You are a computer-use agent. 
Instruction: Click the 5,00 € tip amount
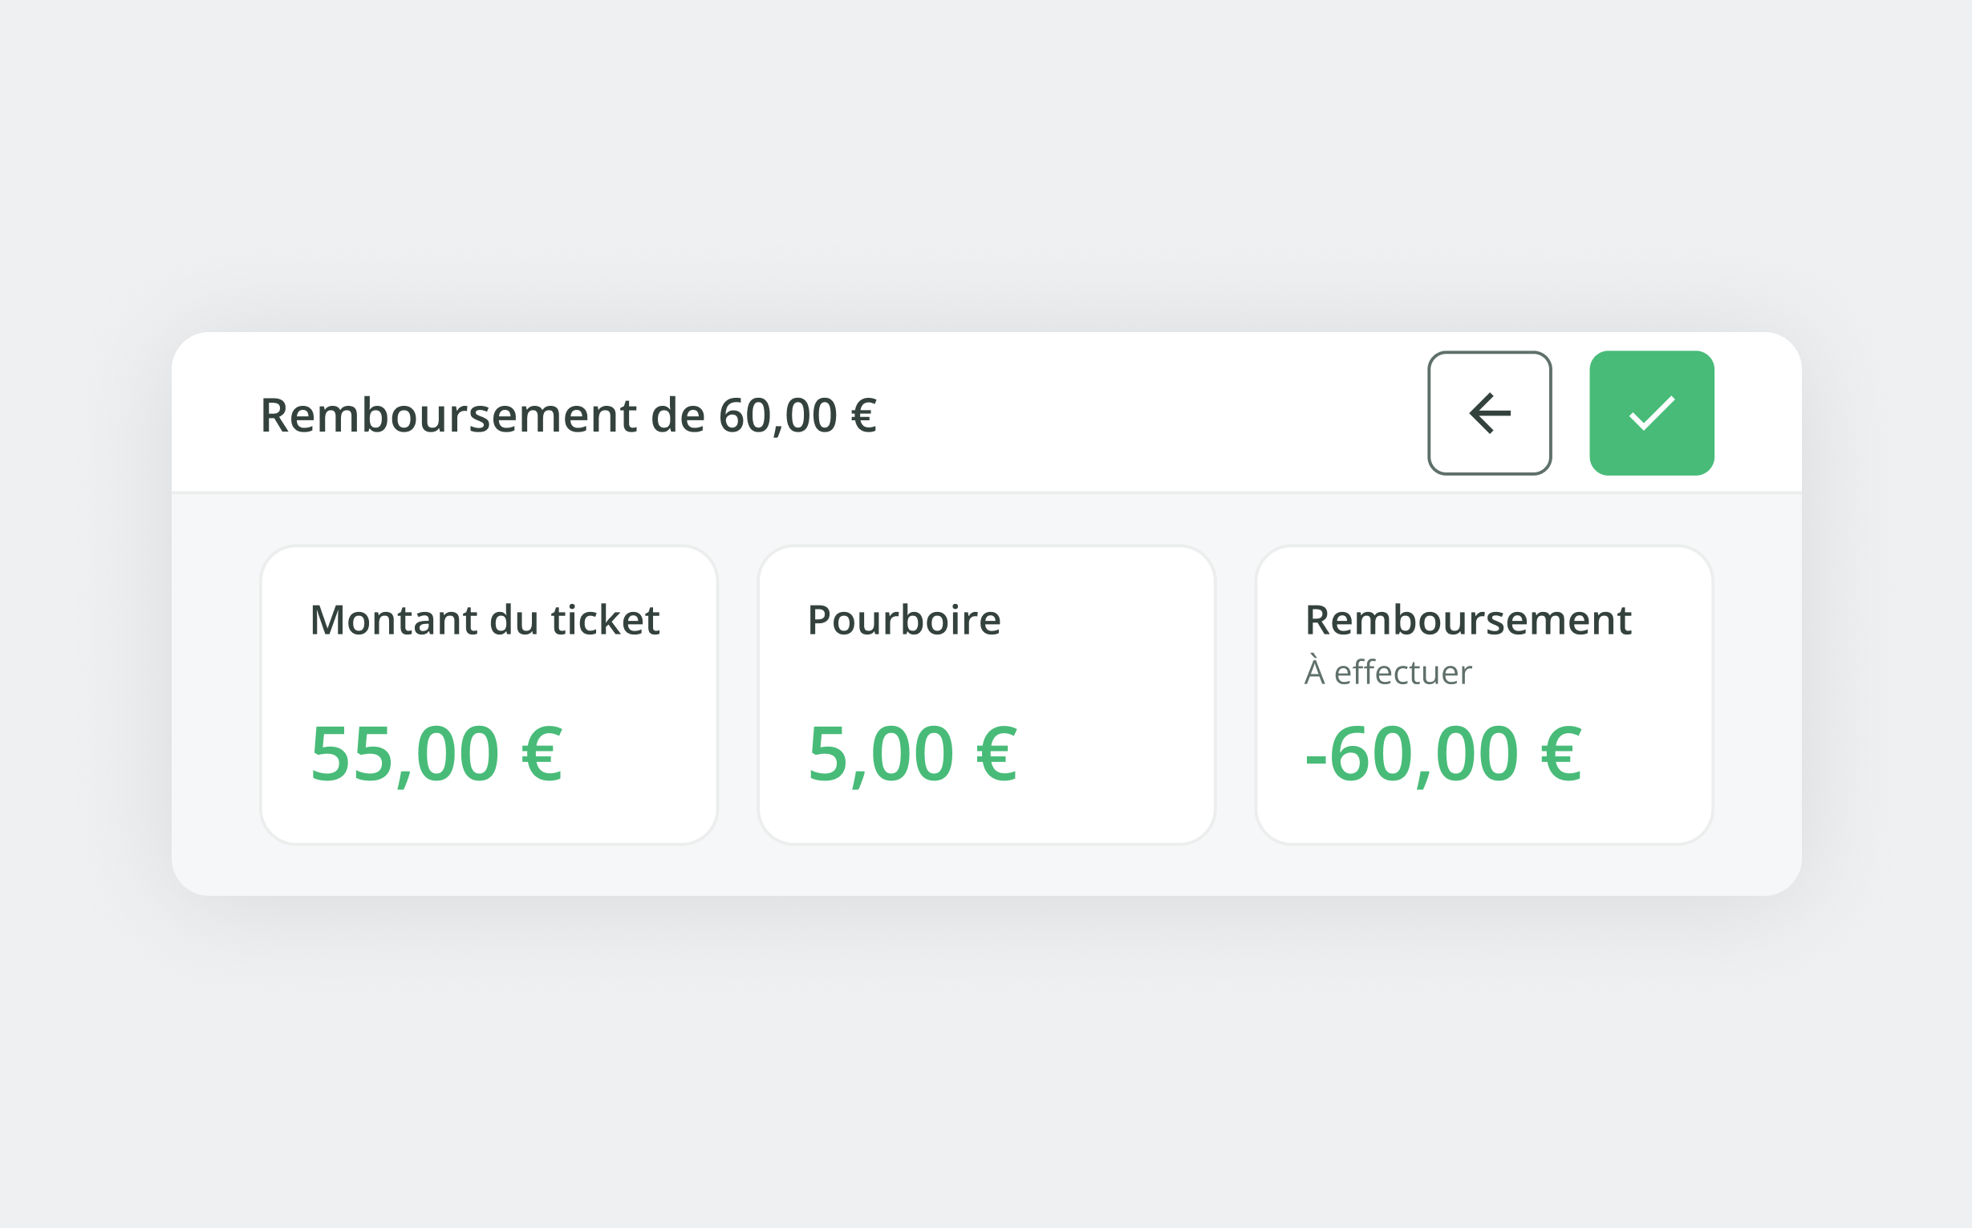912,754
